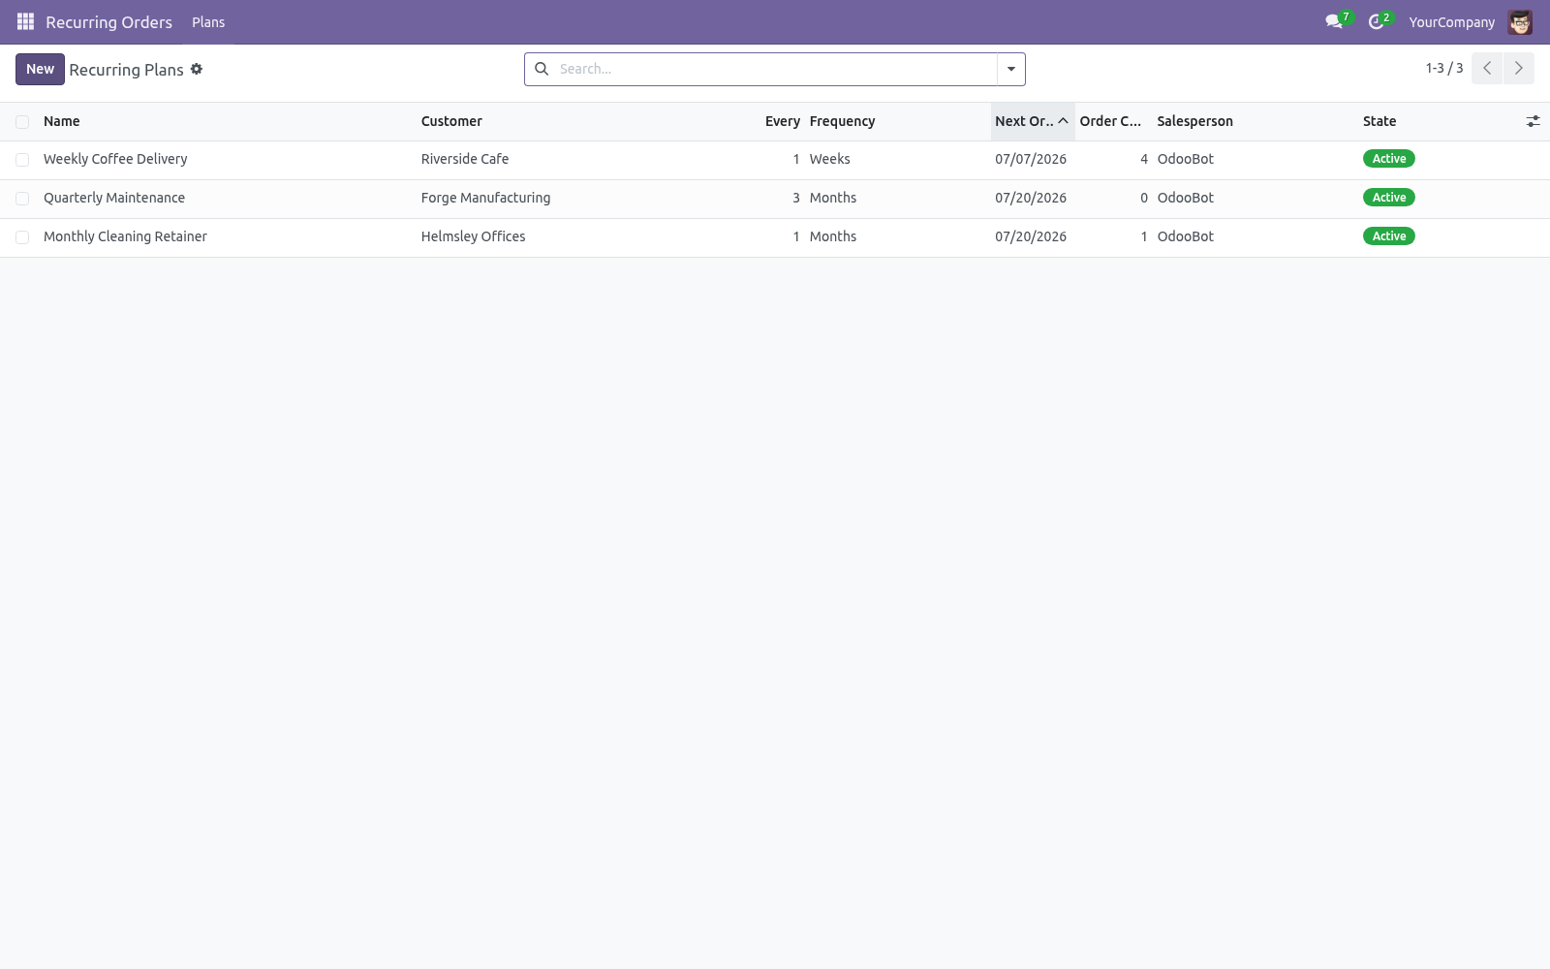Click order count 4 in Riverside Cafe row
This screenshot has width=1550, height=969.
pos(1144,159)
